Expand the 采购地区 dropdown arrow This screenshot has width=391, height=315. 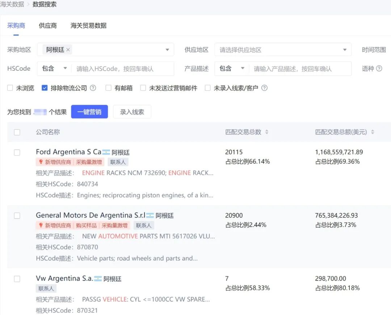coord(167,50)
